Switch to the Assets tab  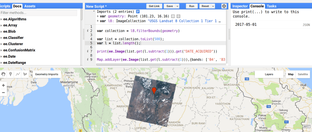(x=30, y=6)
